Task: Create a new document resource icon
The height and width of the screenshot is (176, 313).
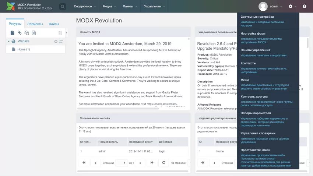Action: [x=13, y=33]
